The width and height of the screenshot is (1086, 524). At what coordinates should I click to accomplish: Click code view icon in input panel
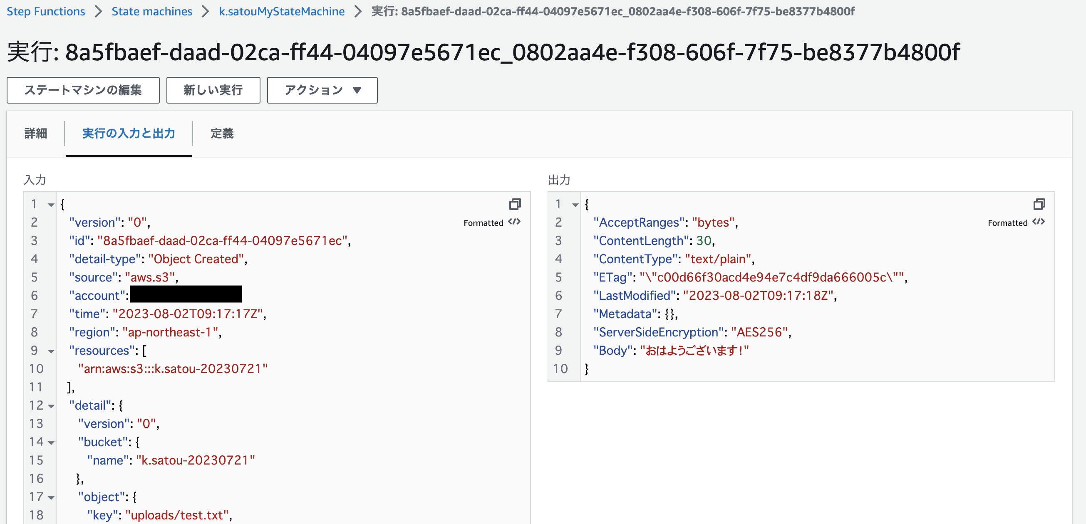515,222
